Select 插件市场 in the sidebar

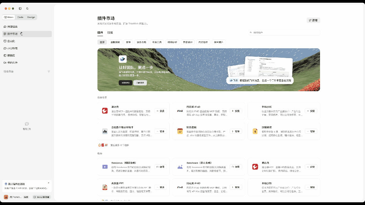(27, 34)
